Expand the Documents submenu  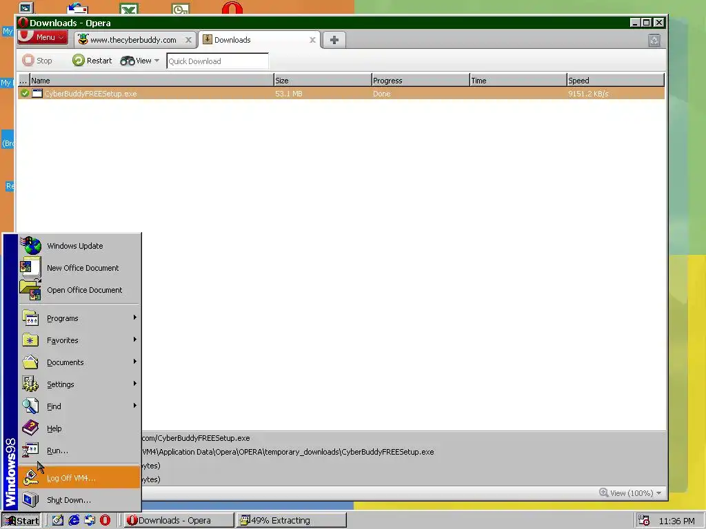point(79,362)
